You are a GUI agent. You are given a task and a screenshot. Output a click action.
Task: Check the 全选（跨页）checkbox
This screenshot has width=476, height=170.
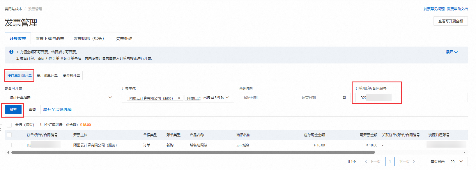(9, 125)
